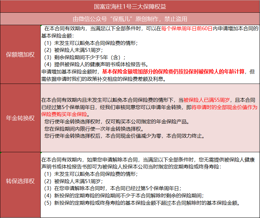The width and height of the screenshot is (260, 218).
Task: Select the '年金转换权' row header cell
Action: click(20, 118)
